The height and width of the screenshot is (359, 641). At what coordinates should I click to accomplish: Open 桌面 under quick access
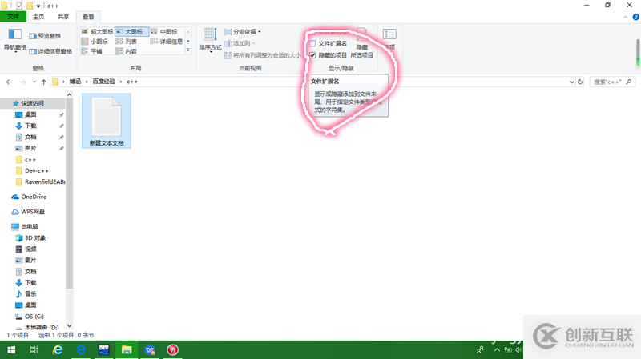pos(30,114)
